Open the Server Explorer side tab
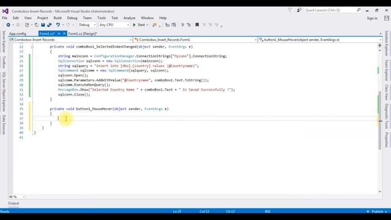 click(4, 42)
